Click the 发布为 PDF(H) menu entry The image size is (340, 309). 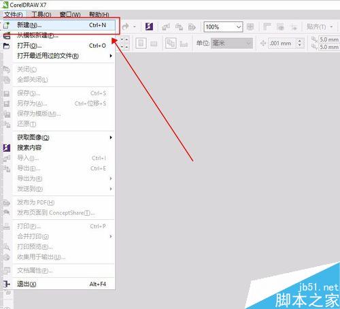tap(59, 202)
